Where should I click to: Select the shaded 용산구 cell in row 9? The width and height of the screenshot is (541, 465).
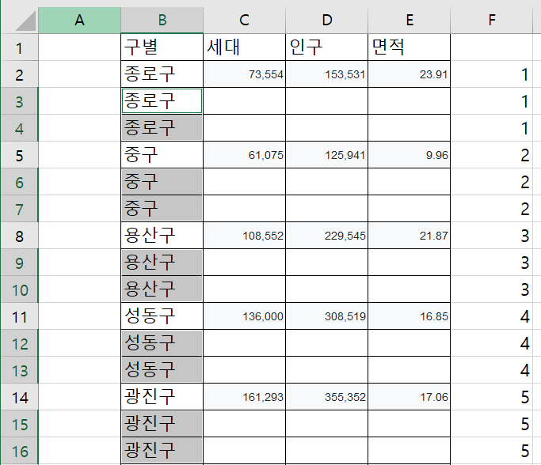pos(162,263)
